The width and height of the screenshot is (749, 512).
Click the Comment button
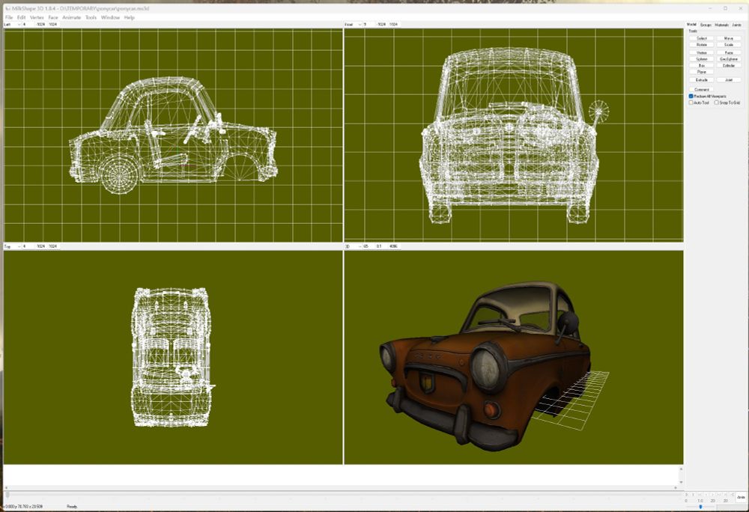pyautogui.click(x=702, y=90)
